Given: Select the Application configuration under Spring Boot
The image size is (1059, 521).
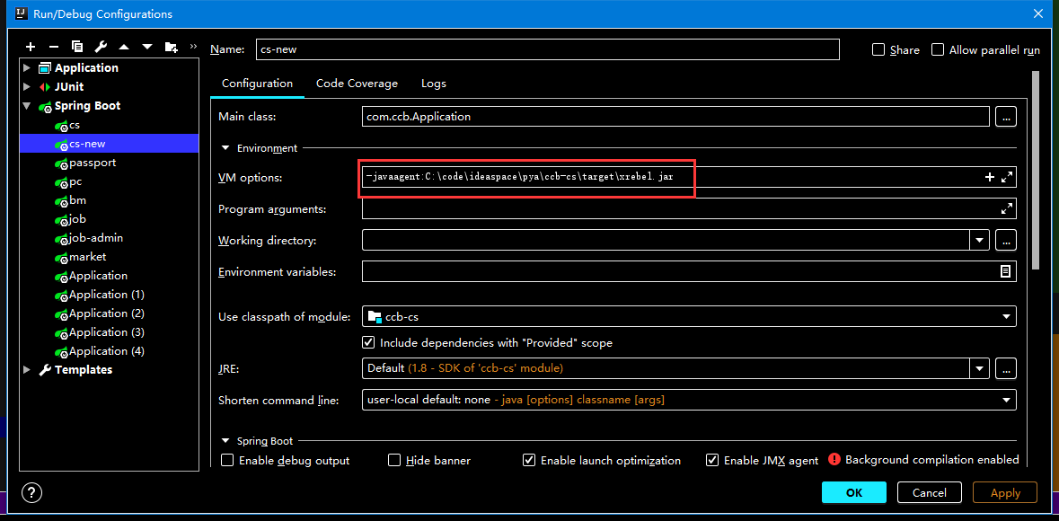Looking at the screenshot, I should coord(98,276).
